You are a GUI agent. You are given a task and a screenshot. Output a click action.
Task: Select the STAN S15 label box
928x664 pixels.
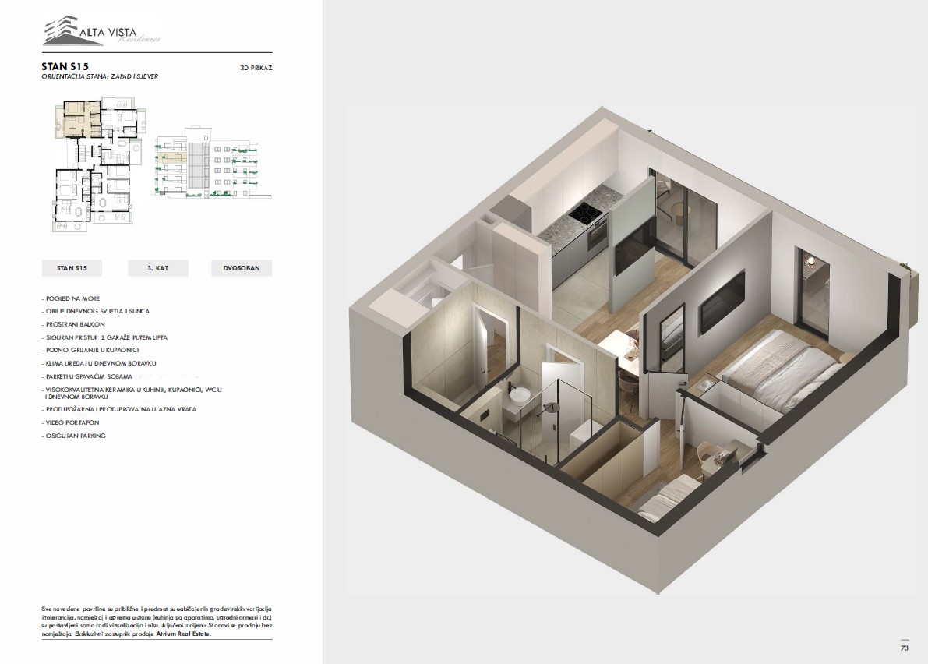[72, 268]
